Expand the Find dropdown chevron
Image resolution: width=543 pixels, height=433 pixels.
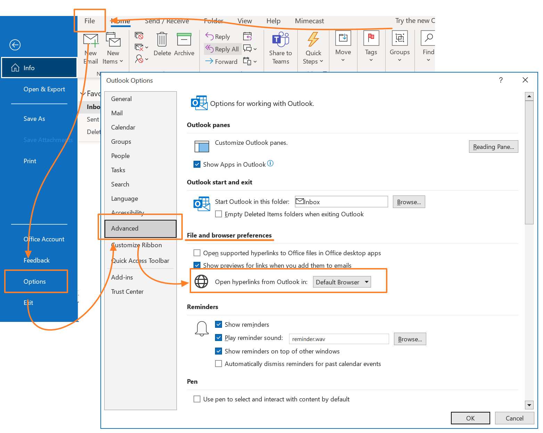click(428, 60)
